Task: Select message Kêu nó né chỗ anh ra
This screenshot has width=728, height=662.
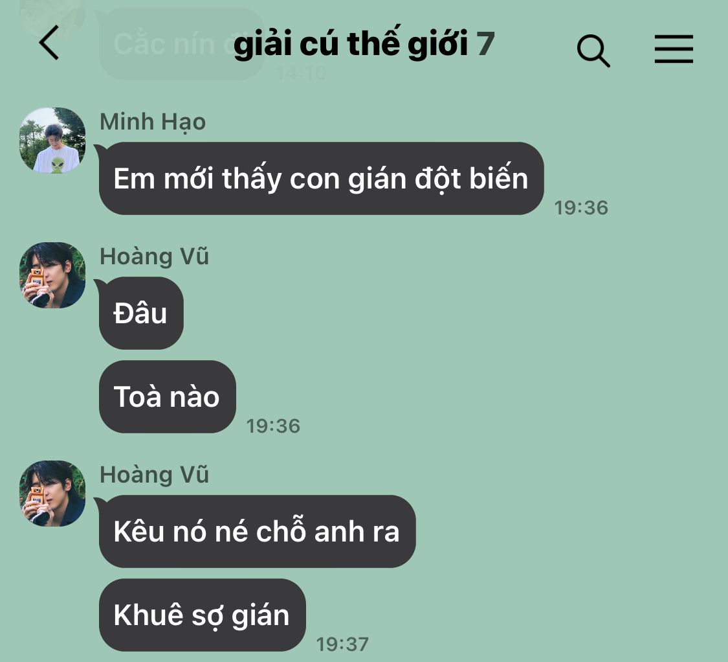Action: click(x=257, y=531)
